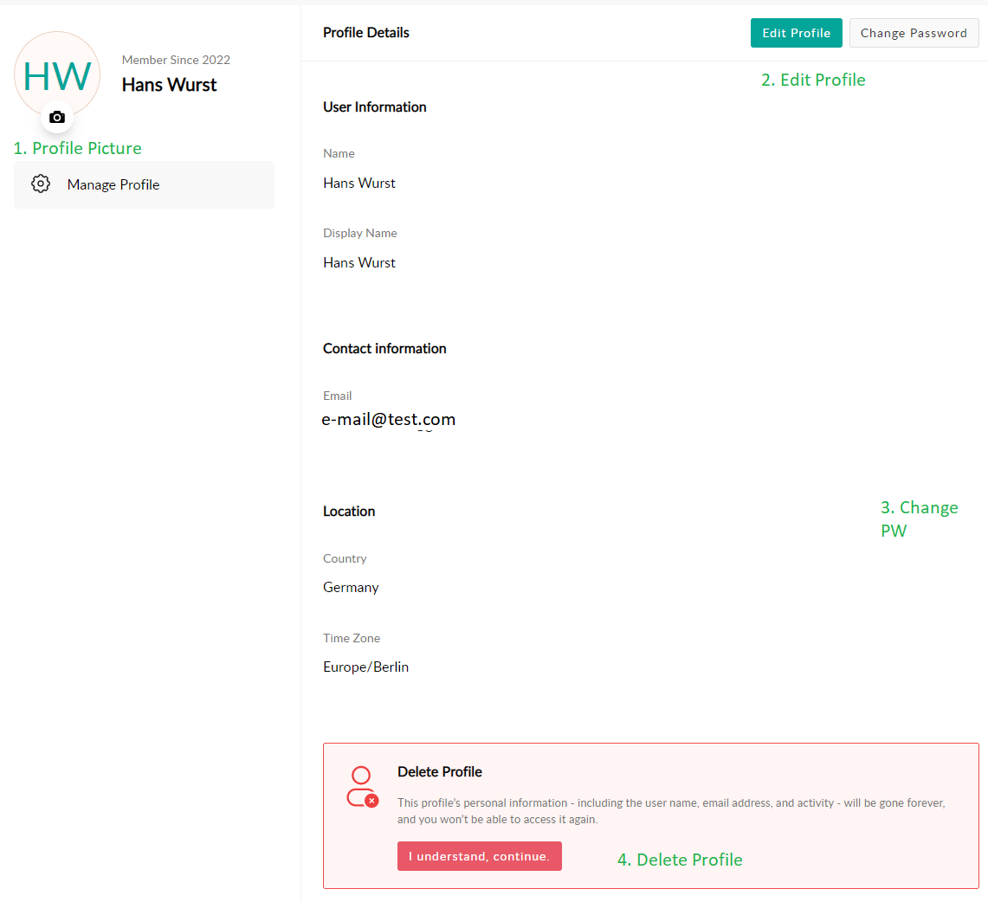Select the Hans Wurst value under Display Name
The width and height of the screenshot is (988, 902).
pos(359,262)
